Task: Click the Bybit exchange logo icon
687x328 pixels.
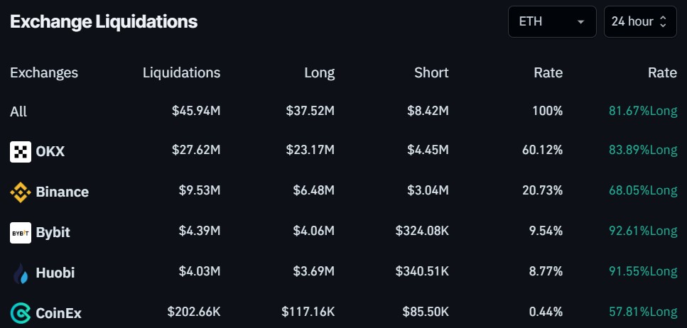Action: pos(21,232)
